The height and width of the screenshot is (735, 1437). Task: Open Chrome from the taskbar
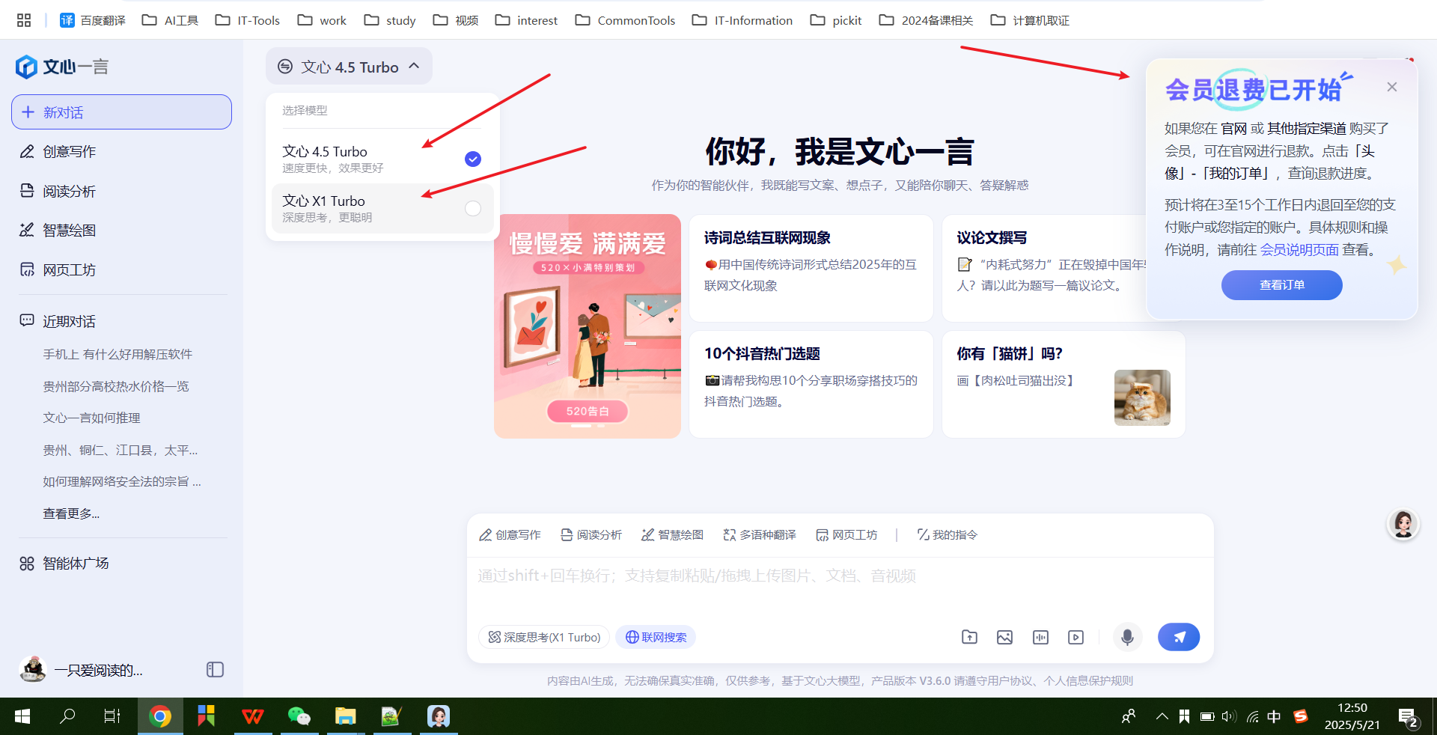[x=160, y=716]
